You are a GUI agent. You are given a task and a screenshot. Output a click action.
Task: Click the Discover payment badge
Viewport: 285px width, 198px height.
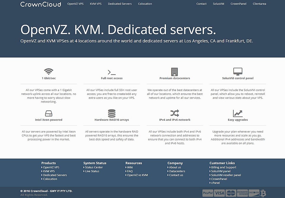[254, 193]
